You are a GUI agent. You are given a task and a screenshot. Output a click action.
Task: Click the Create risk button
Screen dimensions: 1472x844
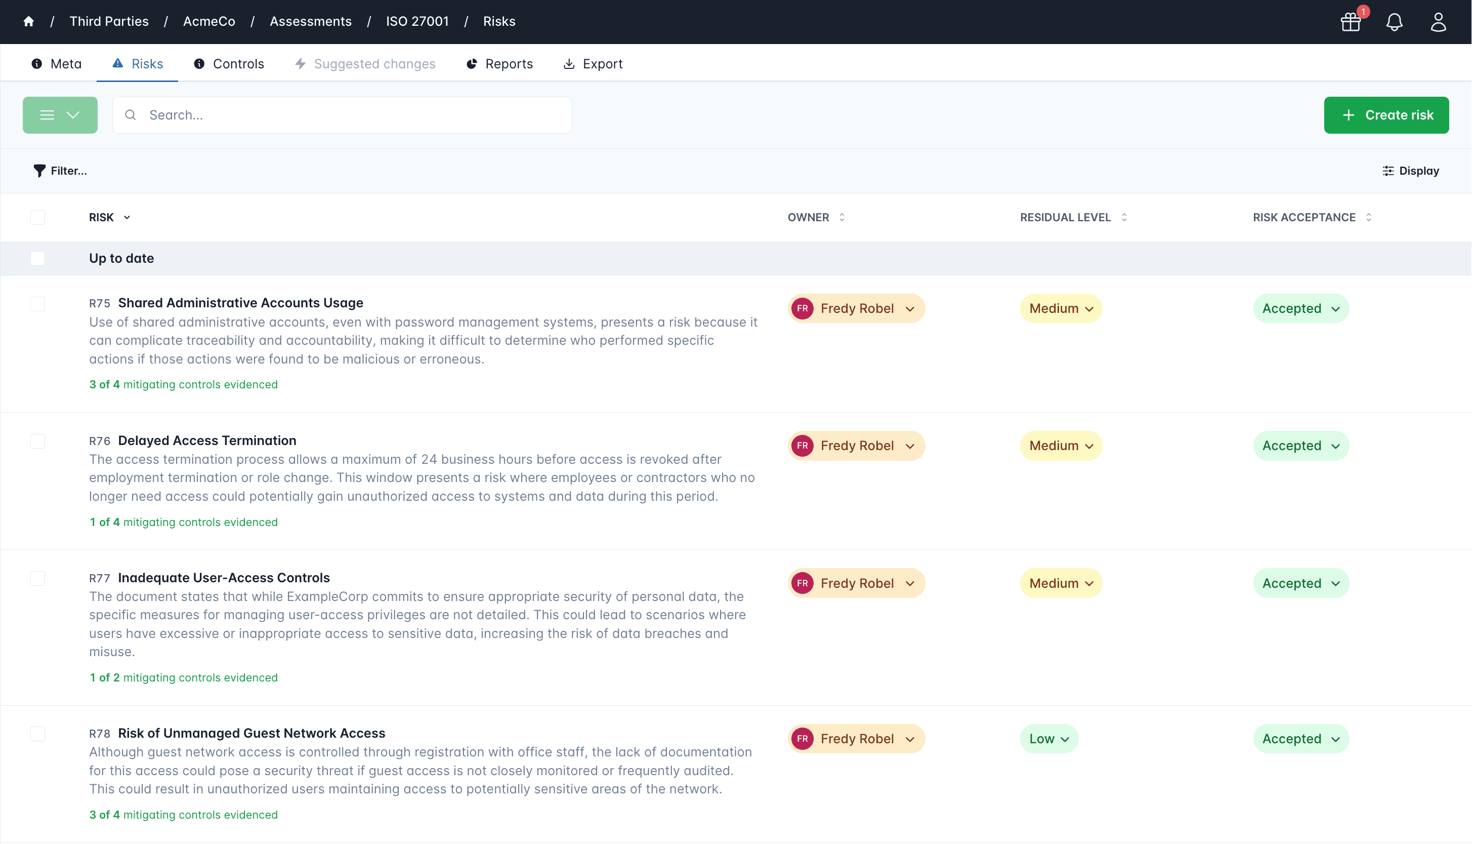(x=1386, y=115)
